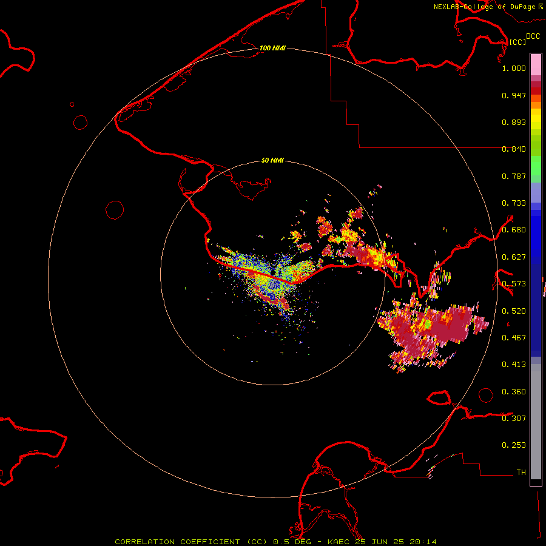Click the gray segment of the color bar

(x=536, y=422)
